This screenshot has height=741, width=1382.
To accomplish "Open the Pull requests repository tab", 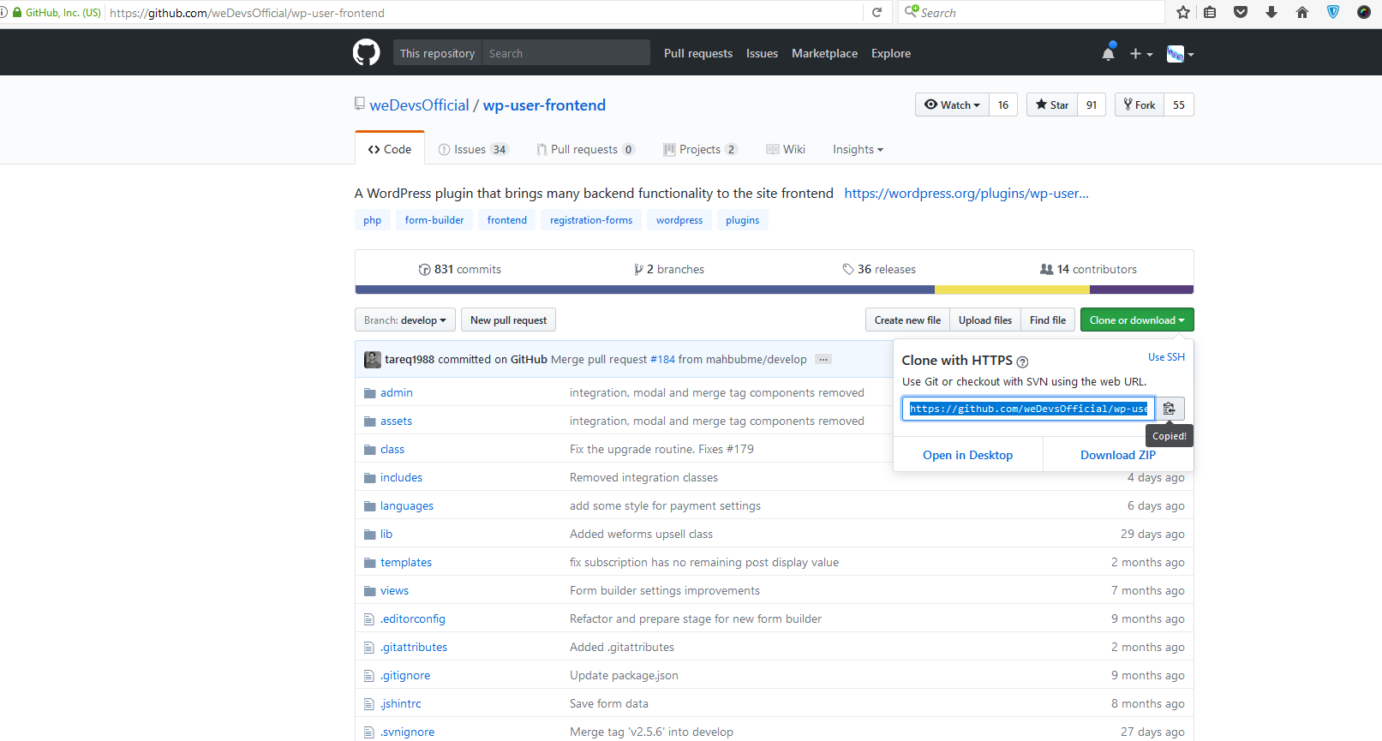I will 585,149.
